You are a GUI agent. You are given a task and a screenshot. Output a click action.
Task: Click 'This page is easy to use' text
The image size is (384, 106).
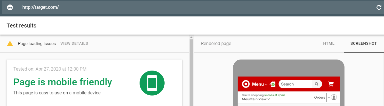click(x=57, y=93)
